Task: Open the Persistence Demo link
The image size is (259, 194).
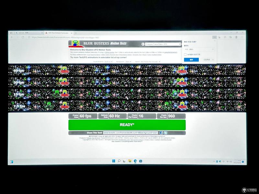Action: click(x=126, y=55)
